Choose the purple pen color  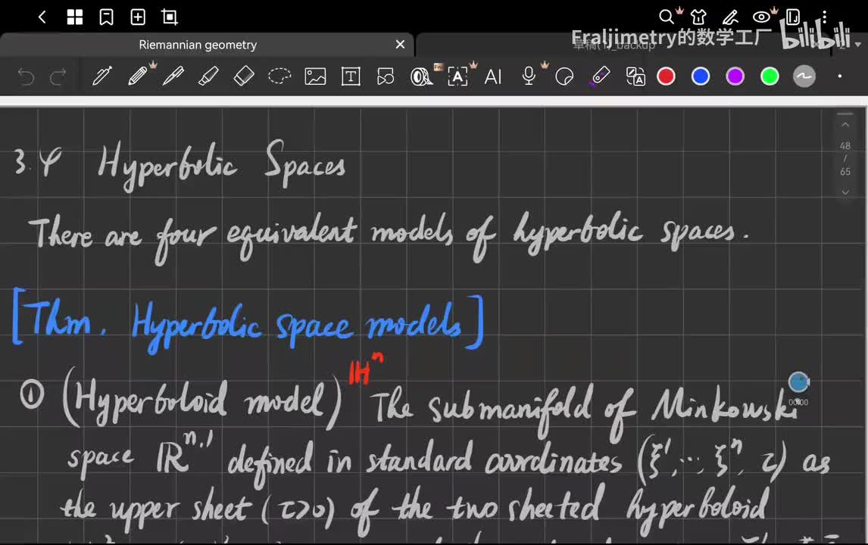click(x=735, y=76)
